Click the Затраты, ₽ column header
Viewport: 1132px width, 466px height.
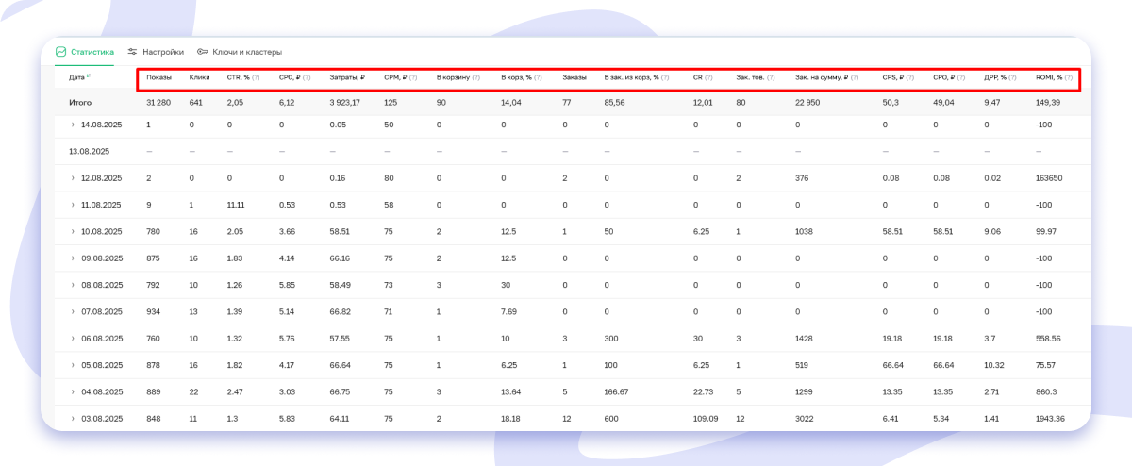(347, 77)
